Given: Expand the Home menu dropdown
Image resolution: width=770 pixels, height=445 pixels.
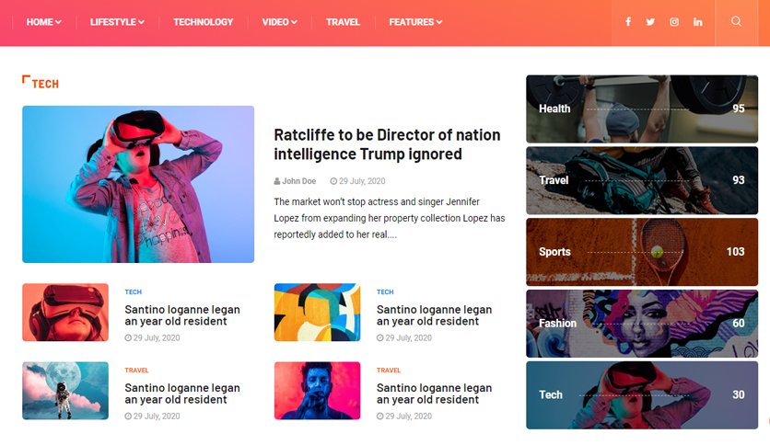Looking at the screenshot, I should point(43,22).
